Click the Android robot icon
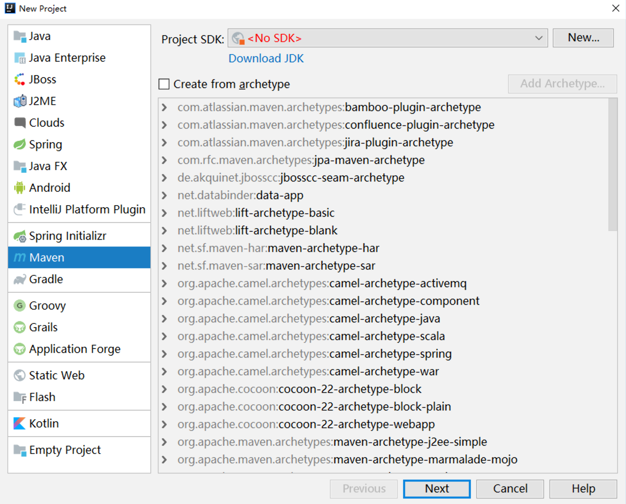 click(20, 188)
